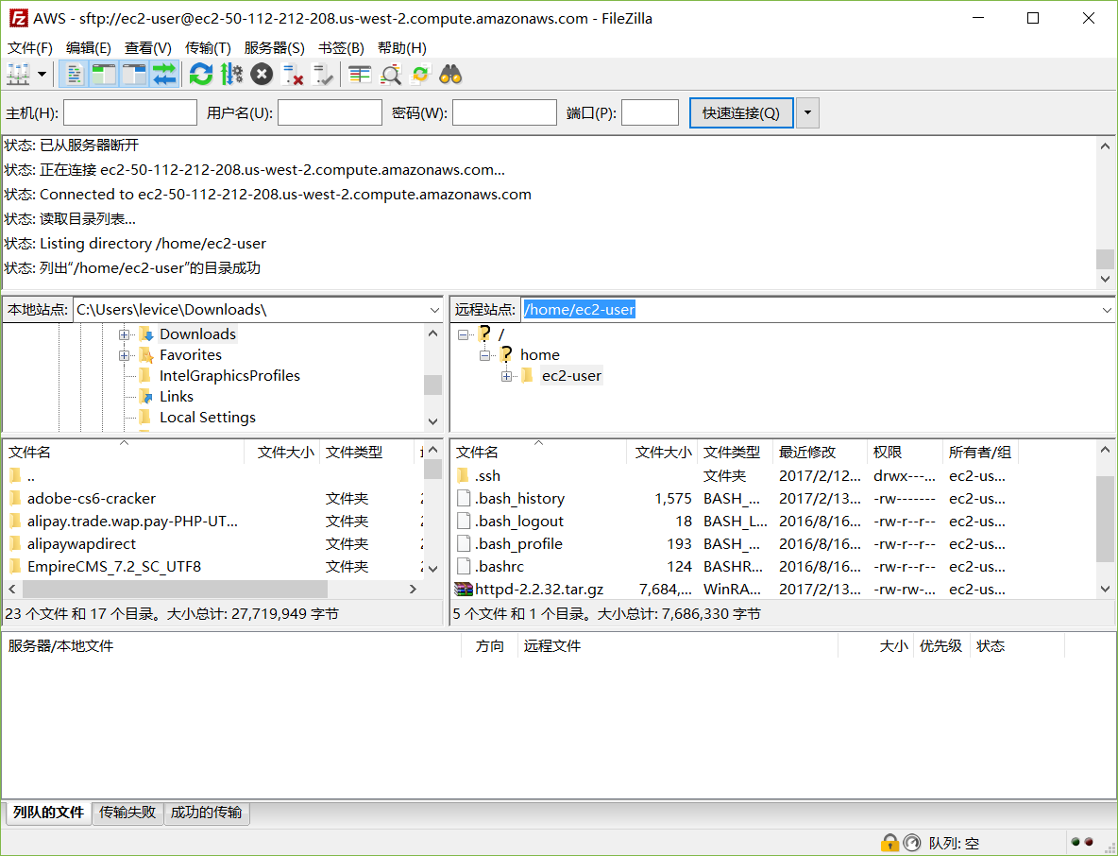Collapse the home node in remote tree
The height and width of the screenshot is (856, 1118).
click(x=484, y=355)
